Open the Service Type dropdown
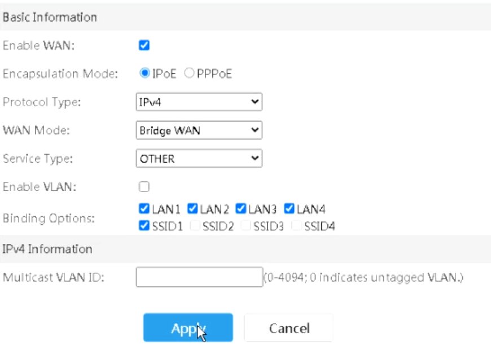This screenshot has height=353, width=491. (199, 158)
